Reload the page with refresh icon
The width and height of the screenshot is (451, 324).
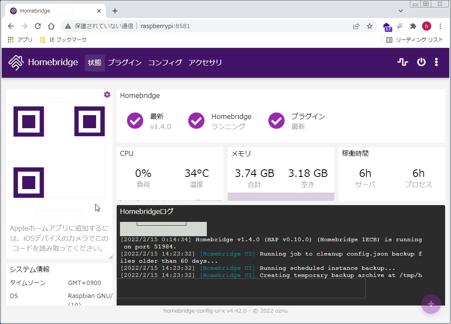click(38, 26)
